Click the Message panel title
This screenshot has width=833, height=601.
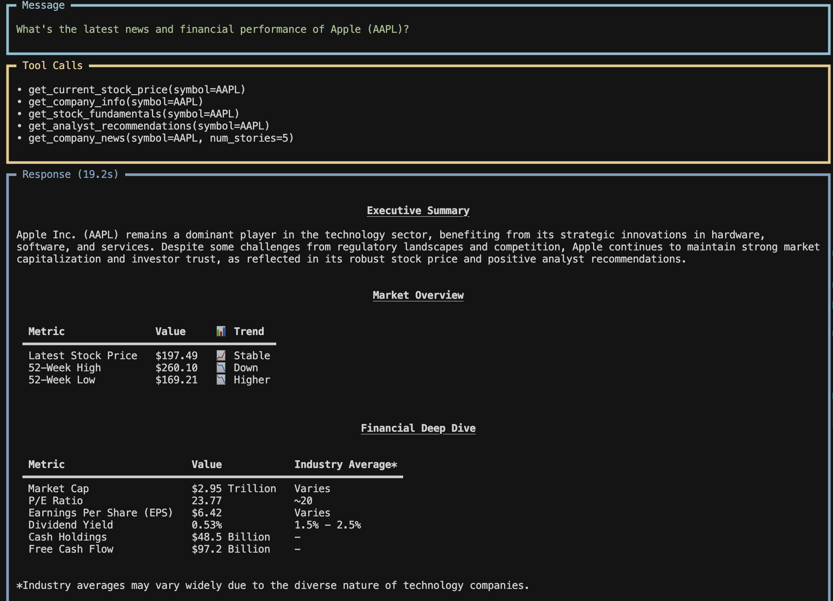(43, 5)
